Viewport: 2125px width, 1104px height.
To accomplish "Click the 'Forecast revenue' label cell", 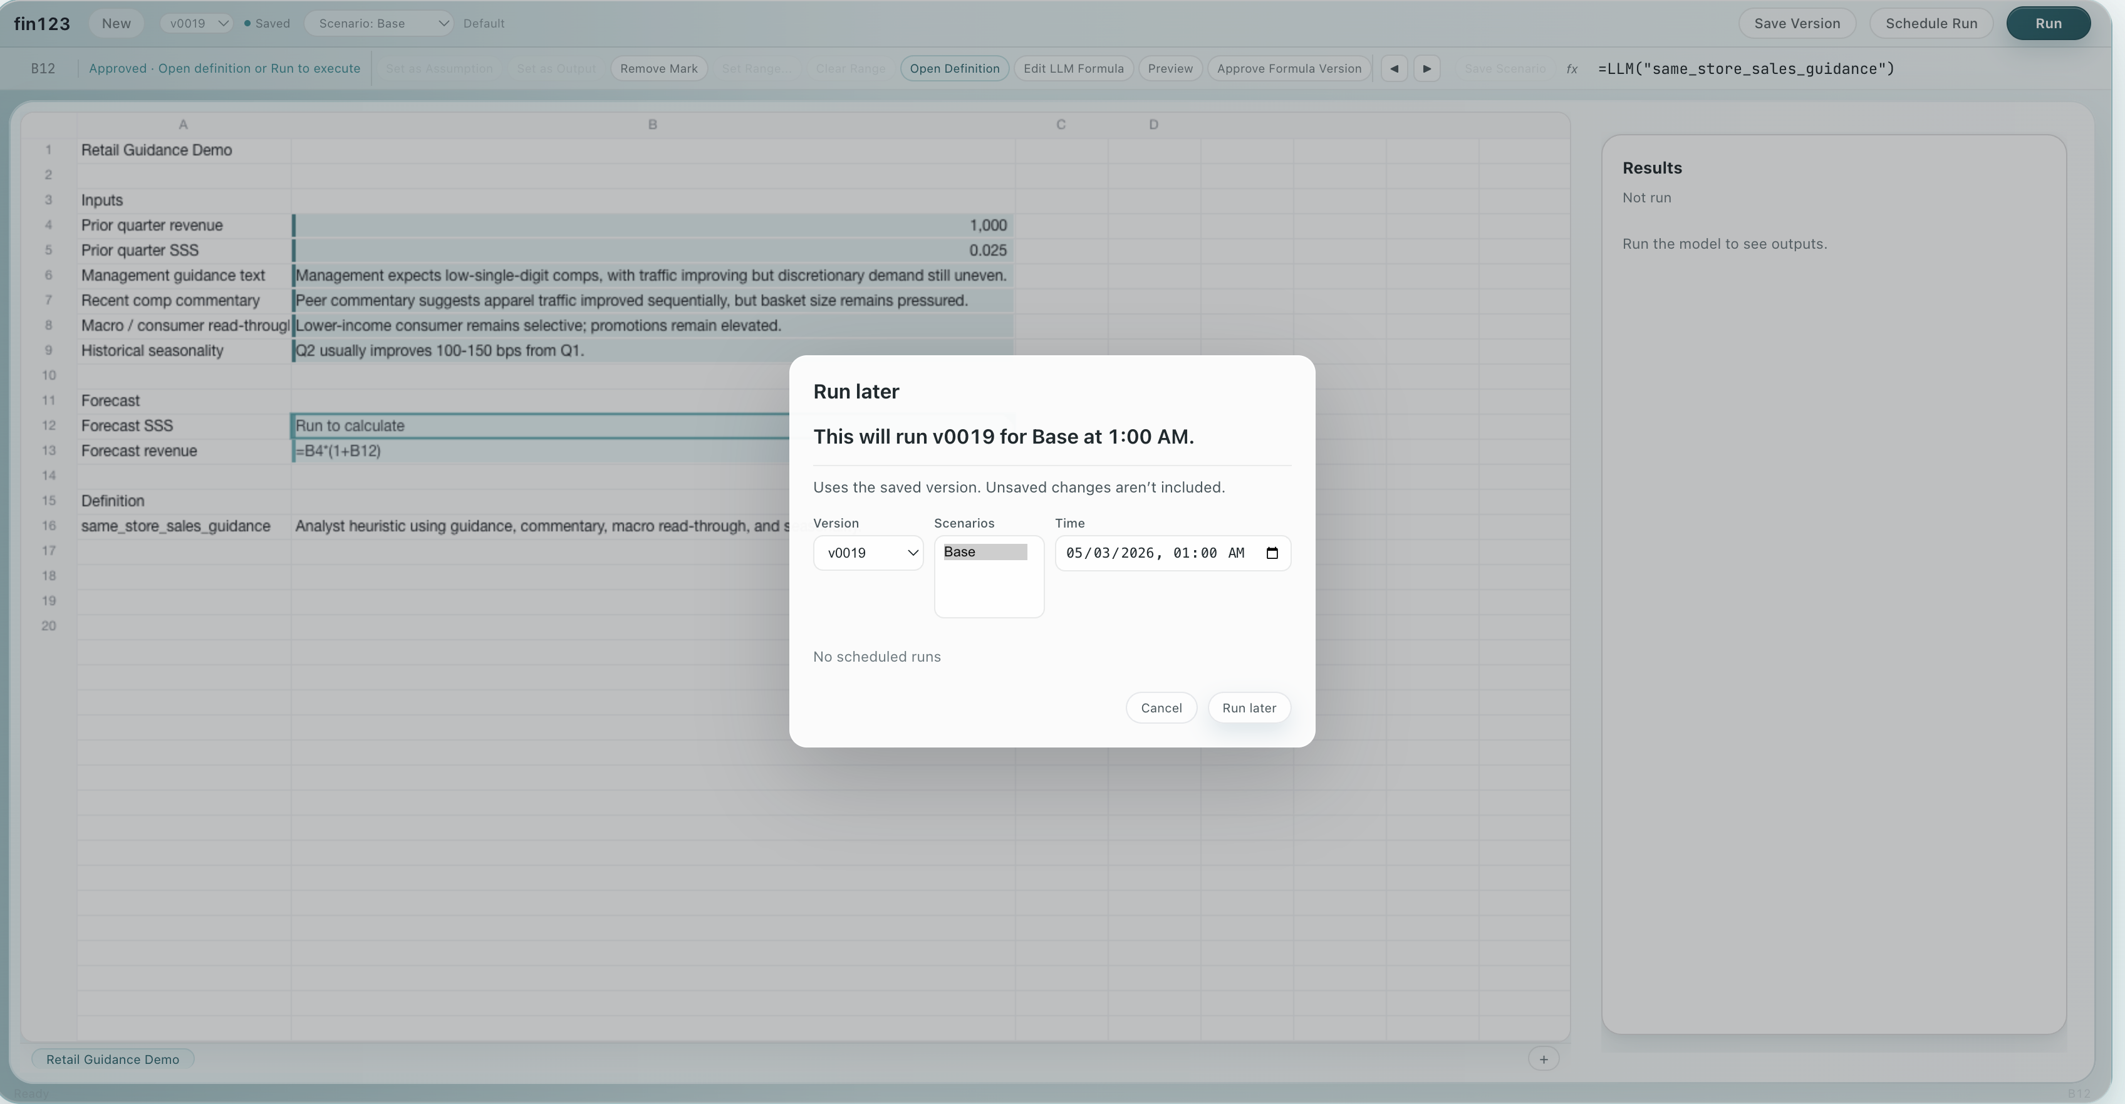I will [183, 451].
